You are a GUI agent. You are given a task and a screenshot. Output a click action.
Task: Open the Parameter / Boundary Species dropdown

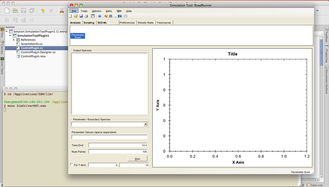click(145, 124)
